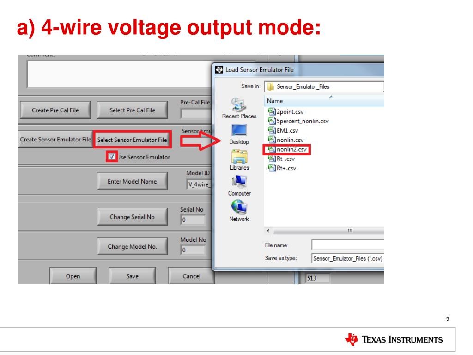Screen dimensions: 473x355
Task: Click Enter Model Name button
Action: (x=132, y=181)
